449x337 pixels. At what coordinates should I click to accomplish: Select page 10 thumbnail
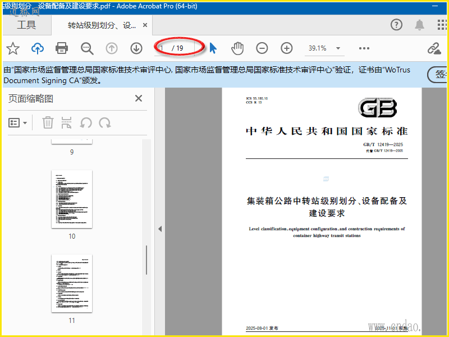72,199
